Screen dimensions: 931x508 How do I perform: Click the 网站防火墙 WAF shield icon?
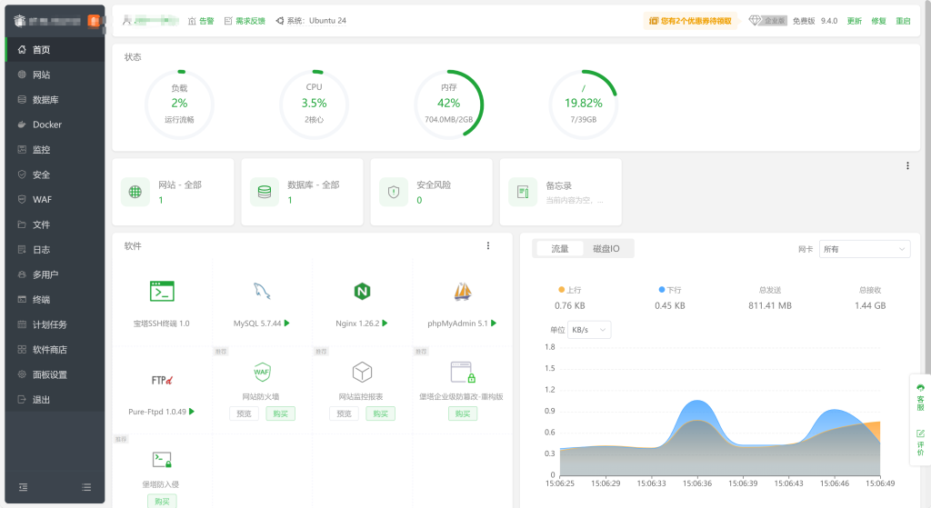tap(262, 372)
